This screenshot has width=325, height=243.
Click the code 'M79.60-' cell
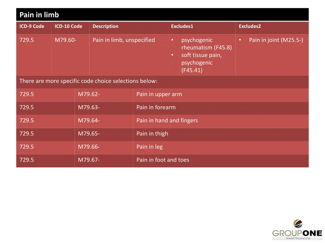click(65, 40)
